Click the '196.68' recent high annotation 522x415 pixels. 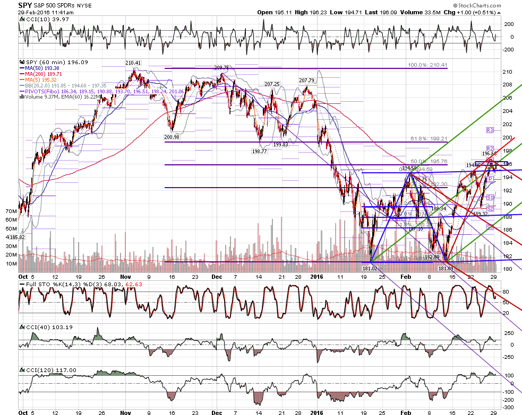(x=490, y=154)
